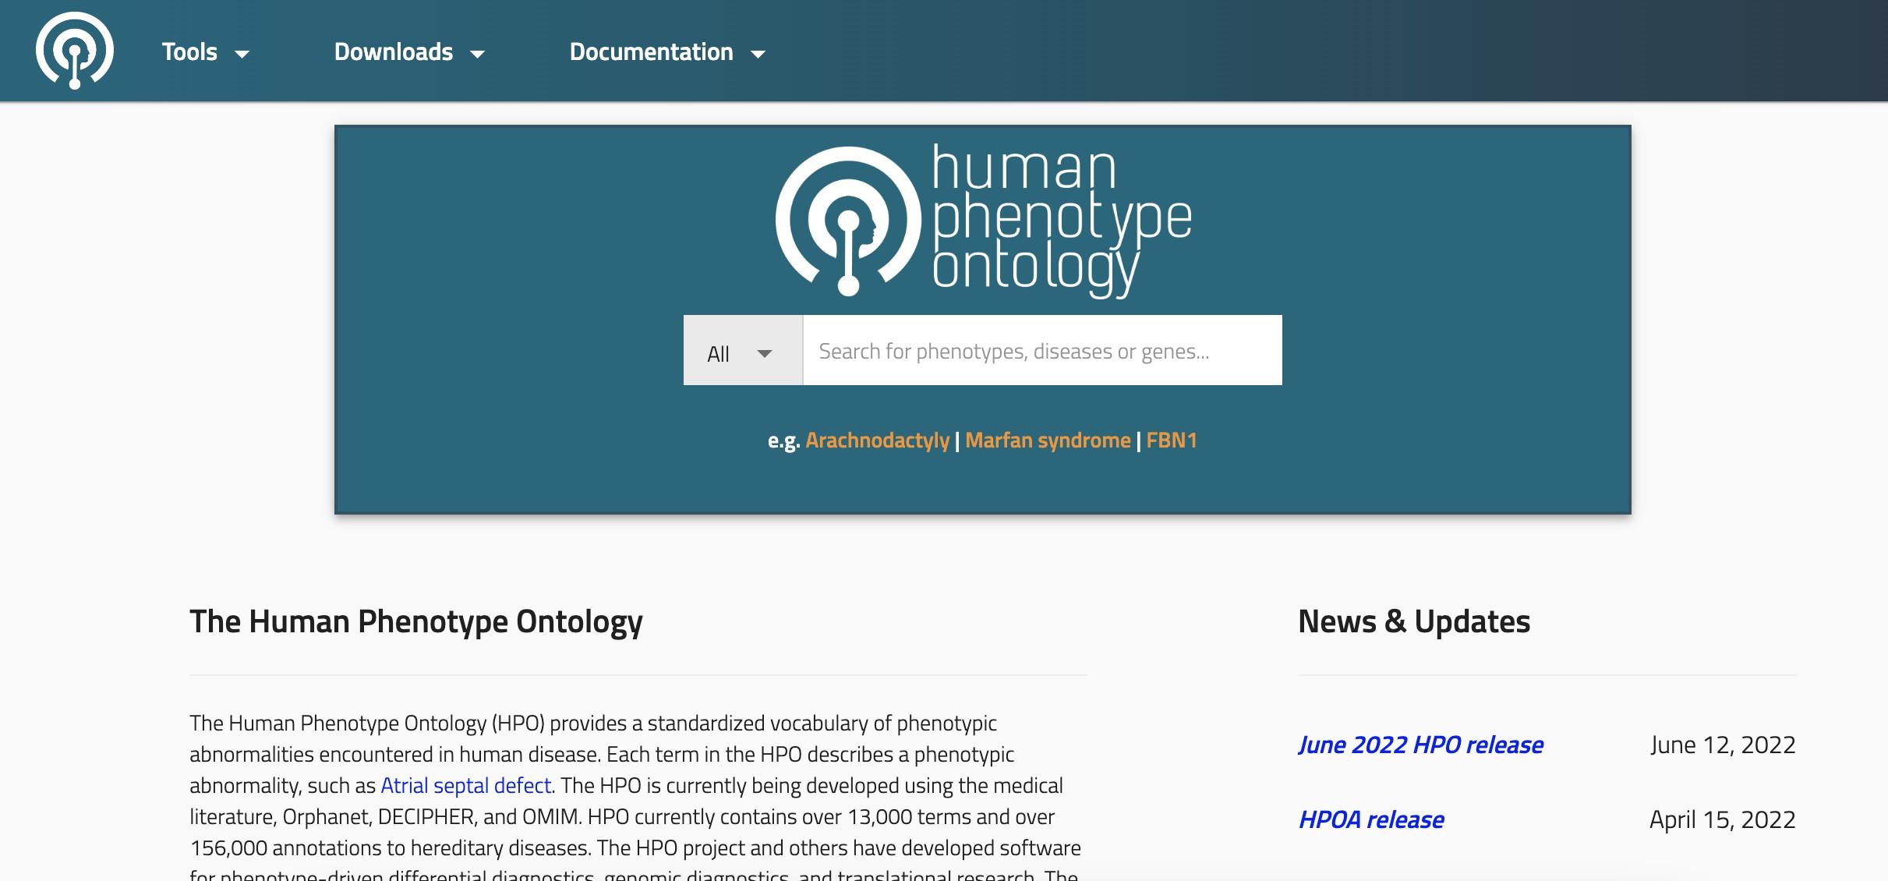This screenshot has height=881, width=1888.
Task: Open the All search category dropdown
Action: coord(743,350)
